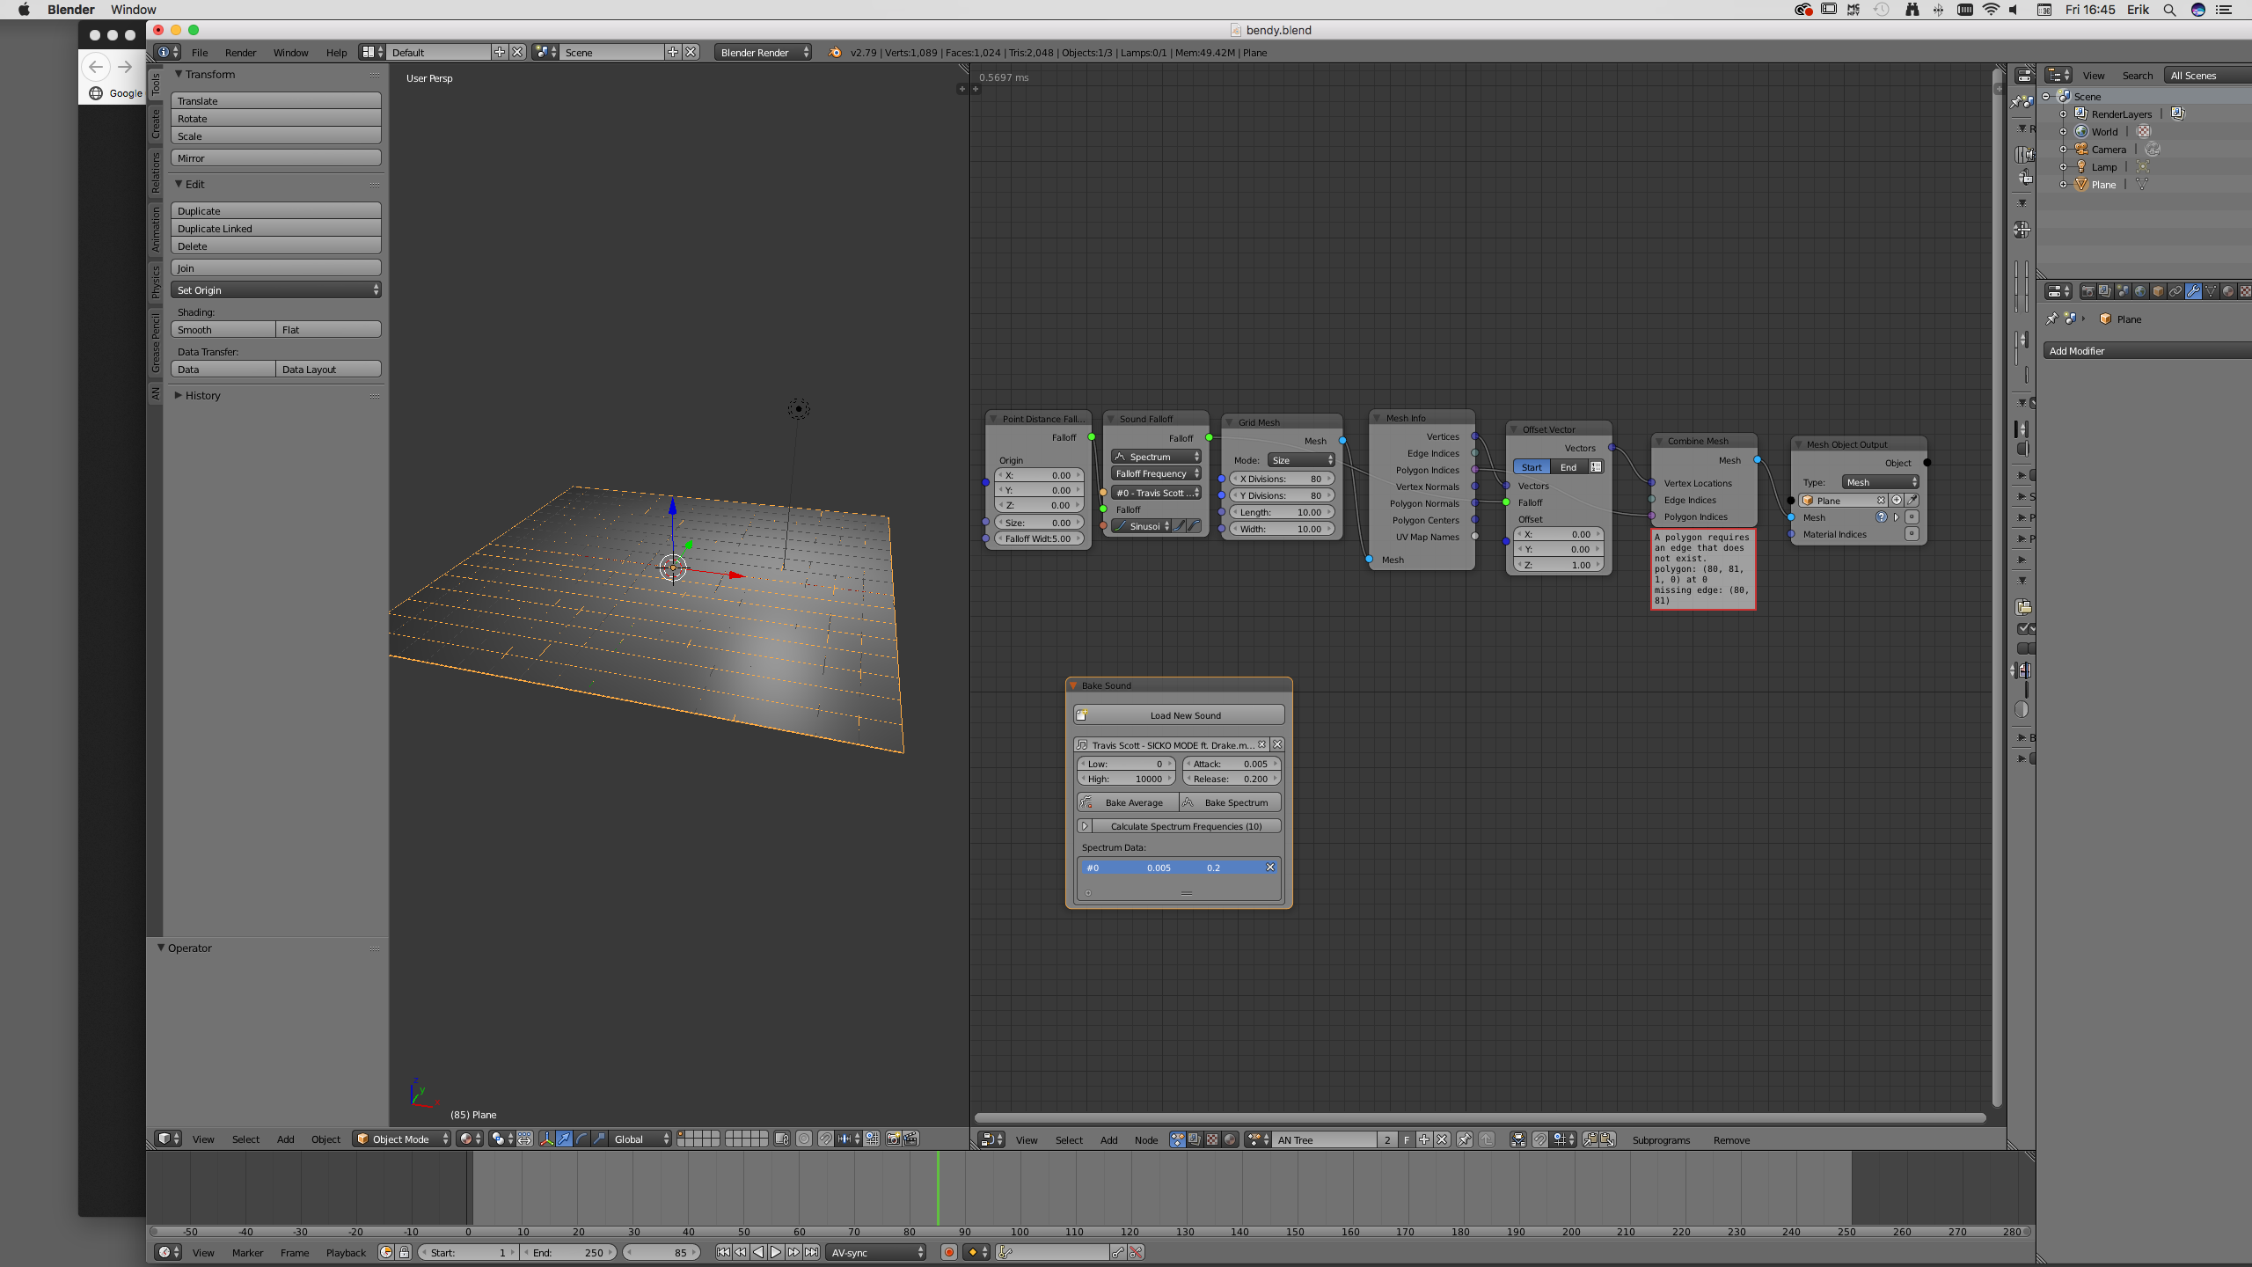2252x1267 pixels.
Task: Switch to the Physics tab in the tool shelf
Action: point(156,282)
